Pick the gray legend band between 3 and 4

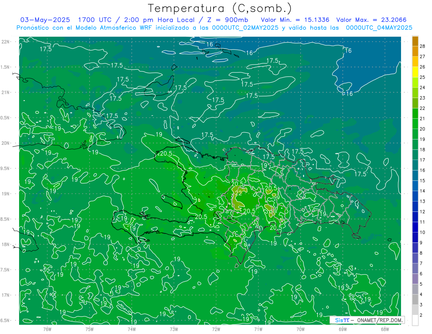(x=415, y=299)
